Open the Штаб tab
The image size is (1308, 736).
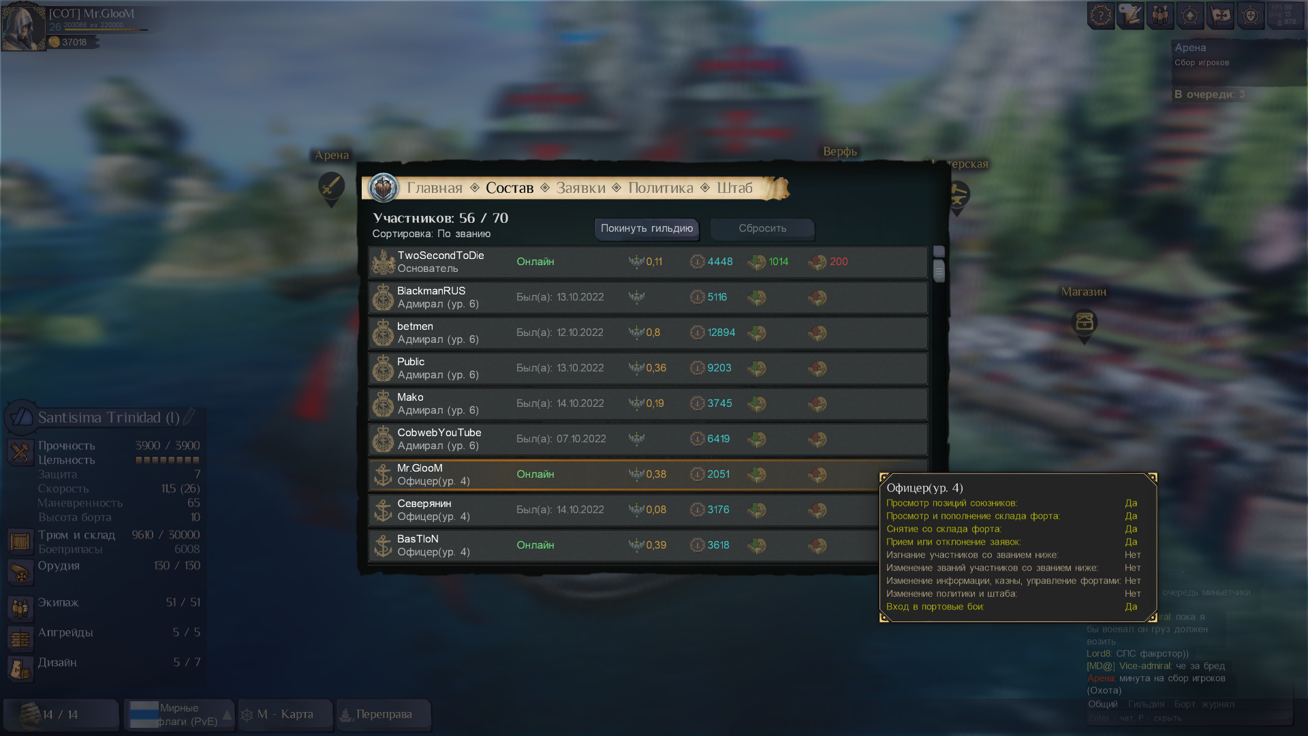(734, 188)
